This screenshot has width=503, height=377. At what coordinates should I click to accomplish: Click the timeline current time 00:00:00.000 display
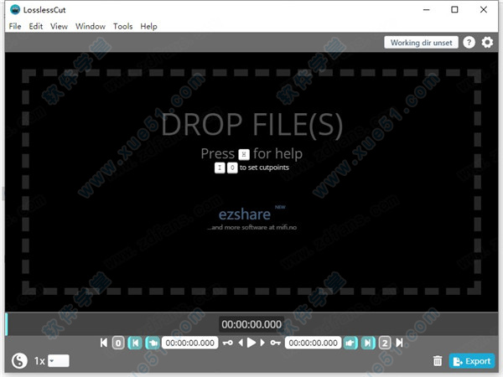[251, 324]
